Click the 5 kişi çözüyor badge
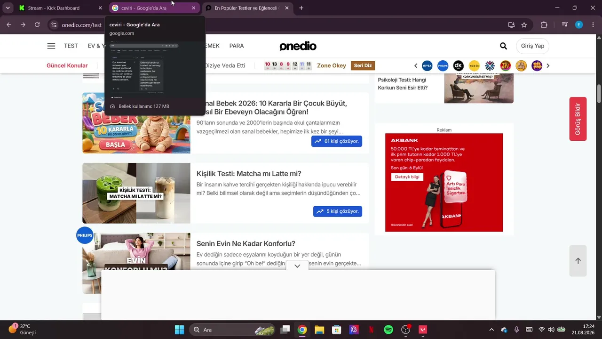The image size is (602, 339). (338, 211)
